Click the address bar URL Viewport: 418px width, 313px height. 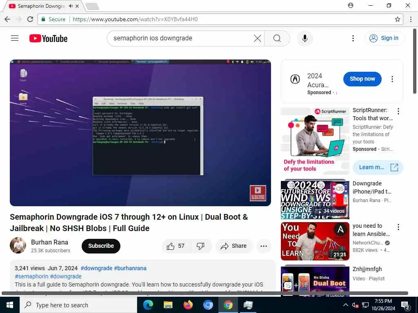pos(135,19)
